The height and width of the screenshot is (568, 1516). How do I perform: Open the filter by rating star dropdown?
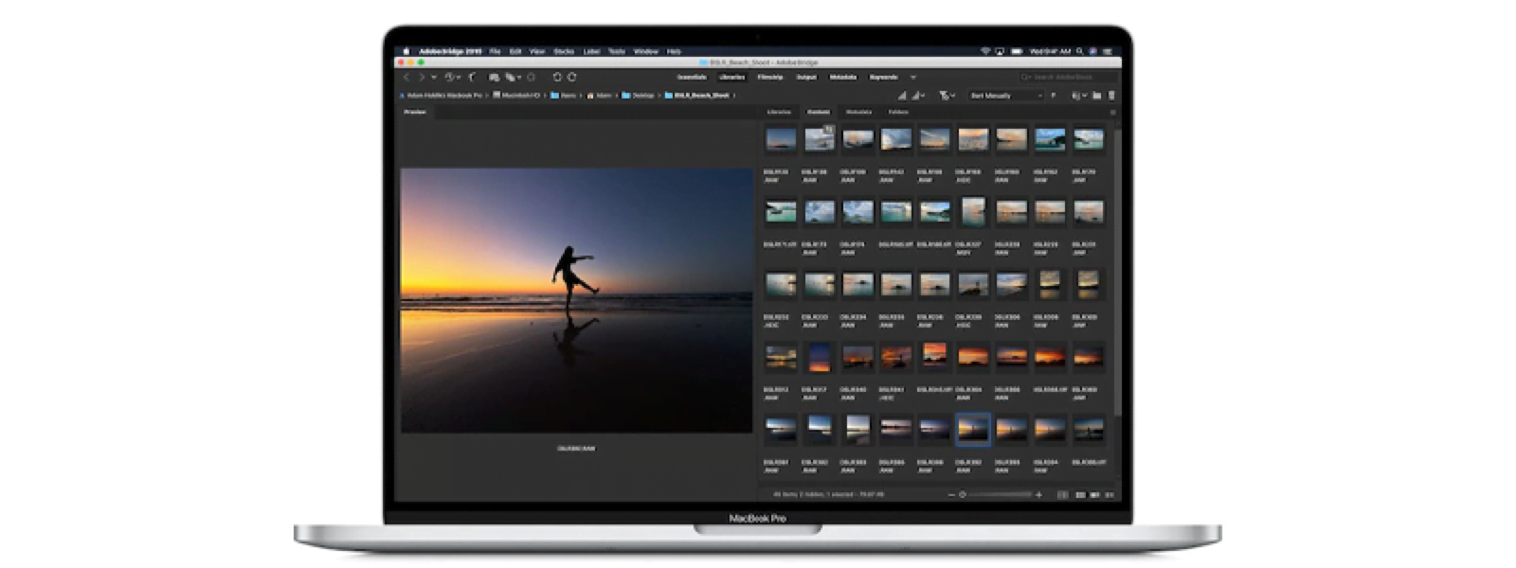(x=947, y=96)
